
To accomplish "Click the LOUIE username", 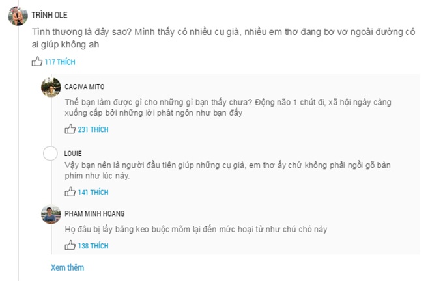I will [x=73, y=152].
